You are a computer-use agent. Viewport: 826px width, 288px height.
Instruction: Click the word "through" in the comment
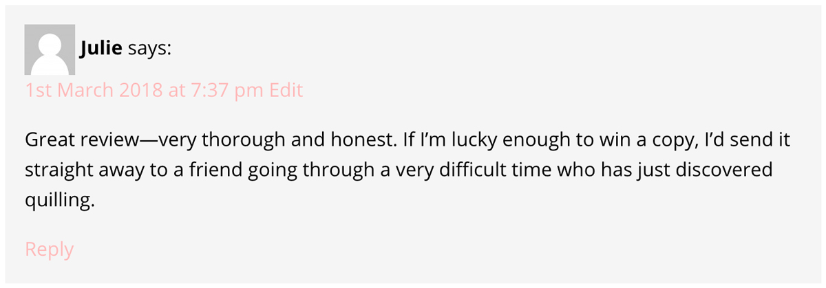tap(341, 170)
